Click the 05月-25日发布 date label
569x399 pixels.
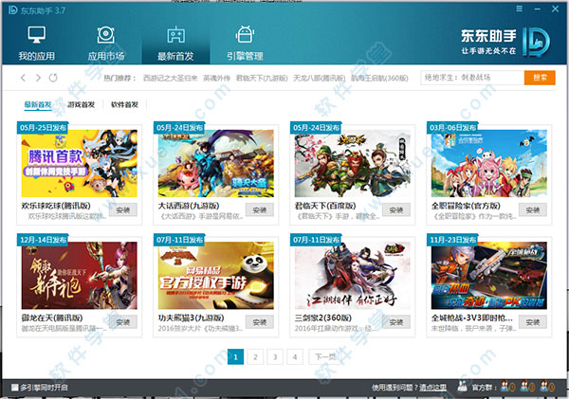tap(43, 128)
